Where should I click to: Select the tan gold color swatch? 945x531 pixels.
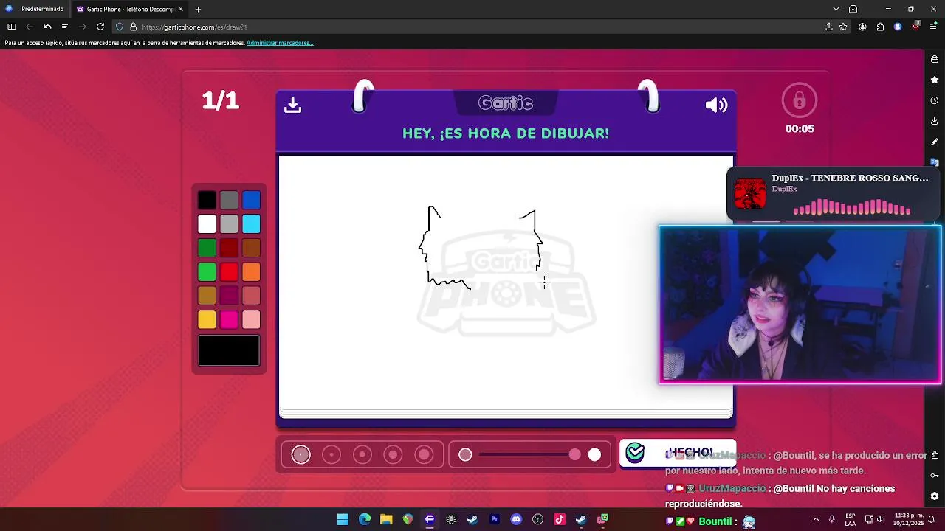click(207, 296)
